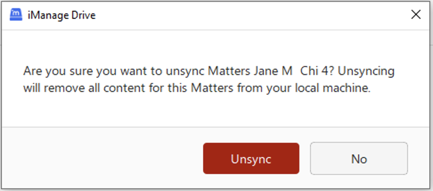
Task: Click the iManage Drive logo icon
Action: click(x=16, y=15)
